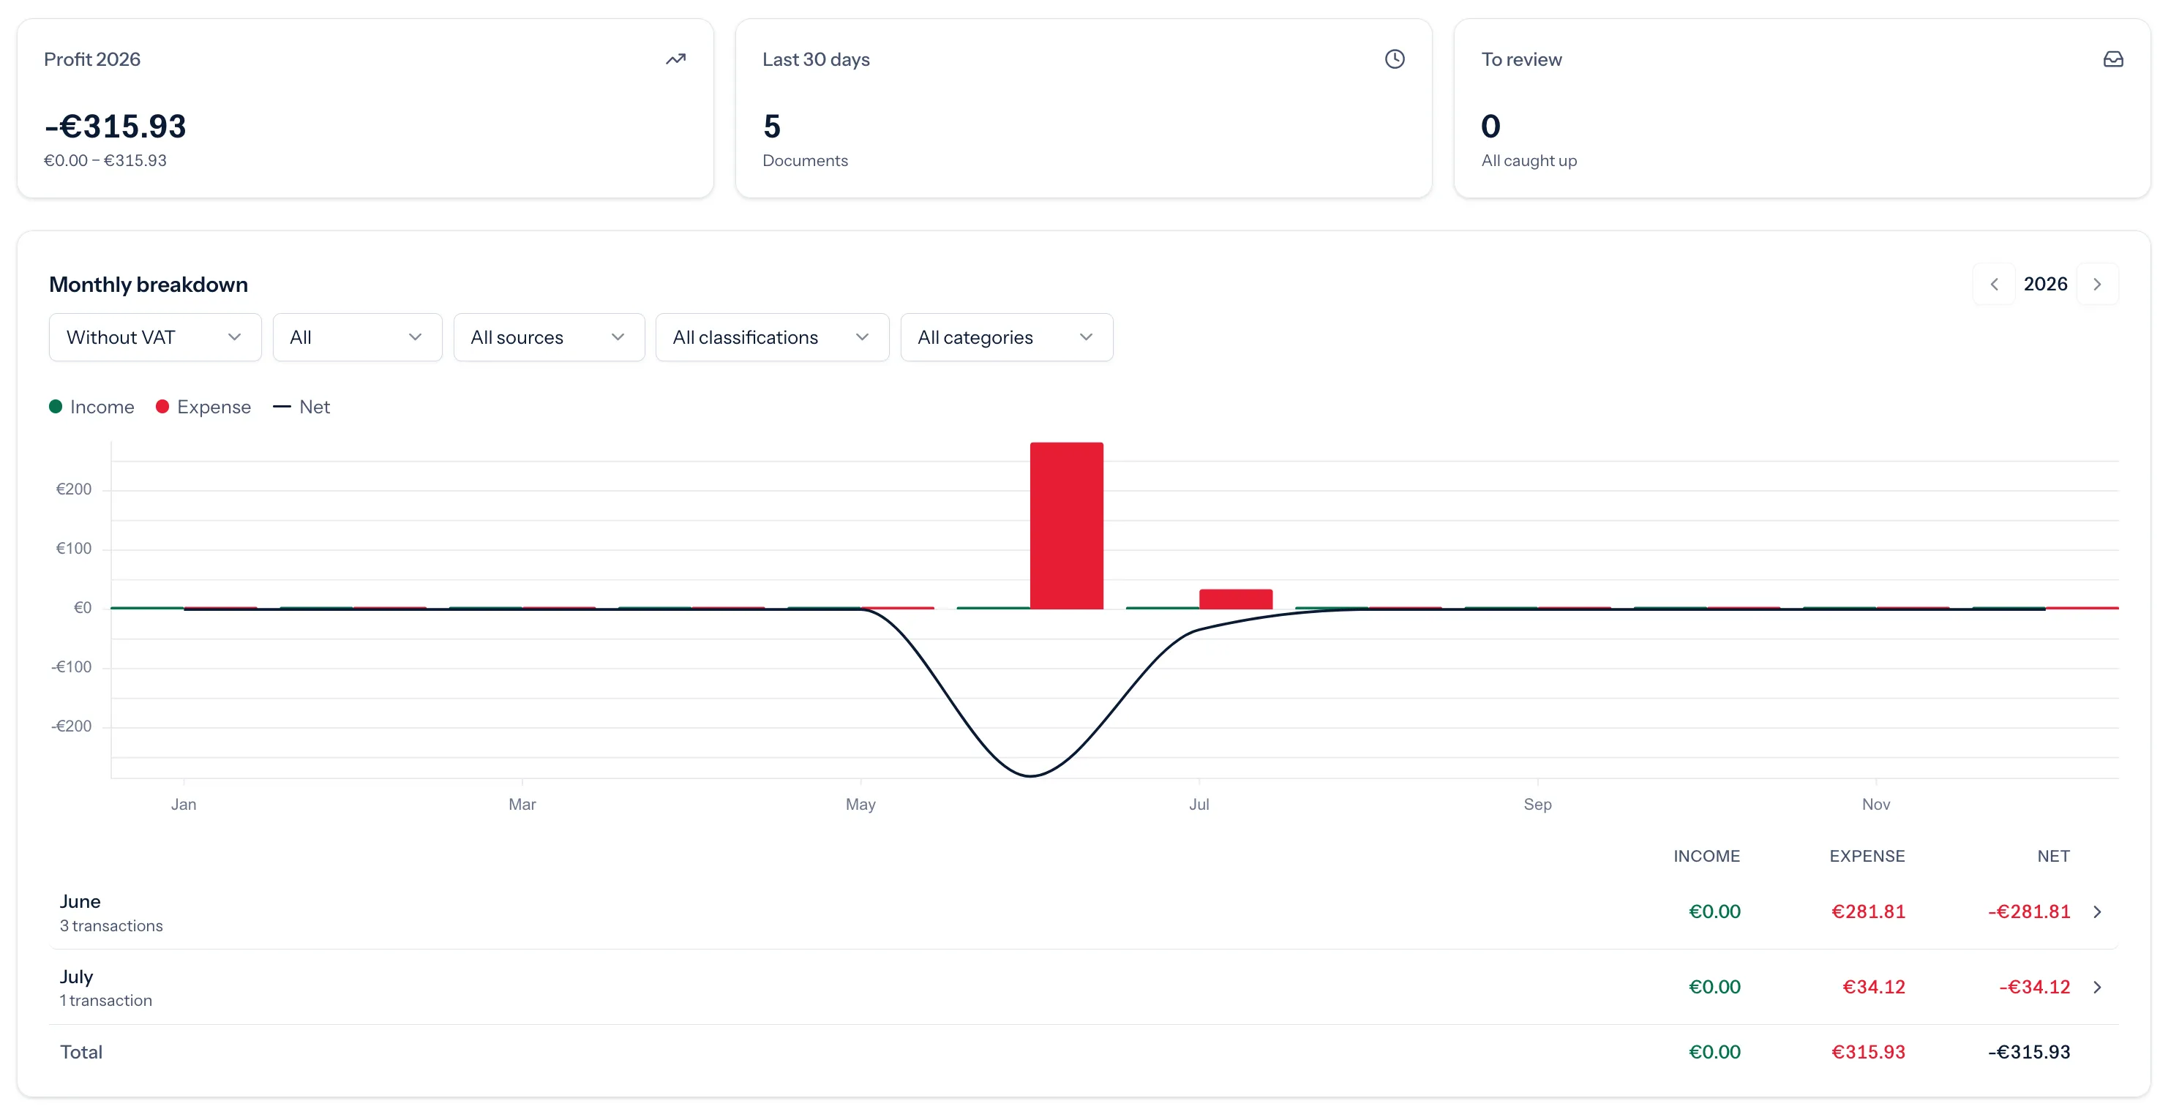The image size is (2160, 1109).
Task: Expand the July row chevron
Action: [x=2096, y=988]
